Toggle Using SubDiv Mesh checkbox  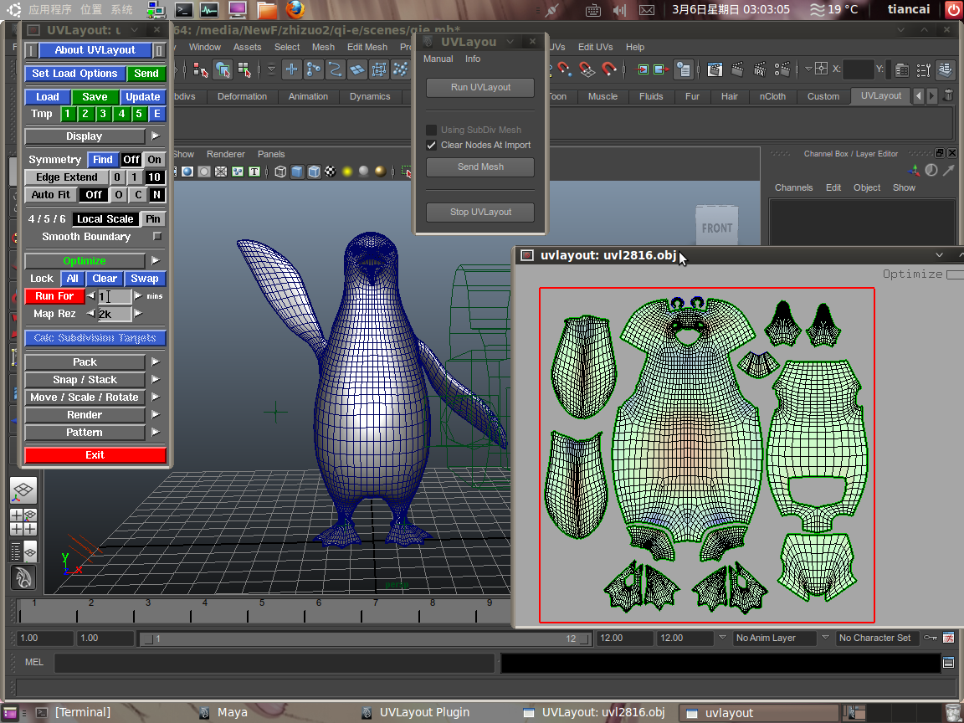tap(432, 130)
